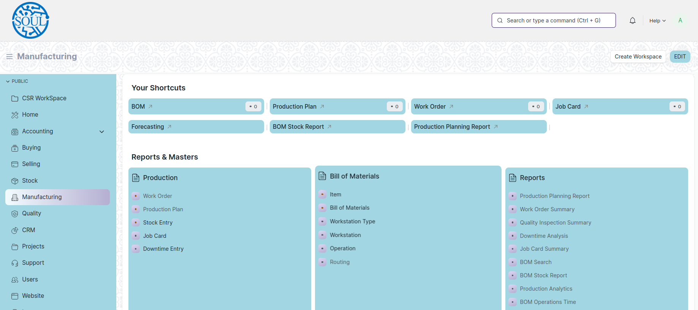Click the Stock box icon in sidebar

pos(15,181)
